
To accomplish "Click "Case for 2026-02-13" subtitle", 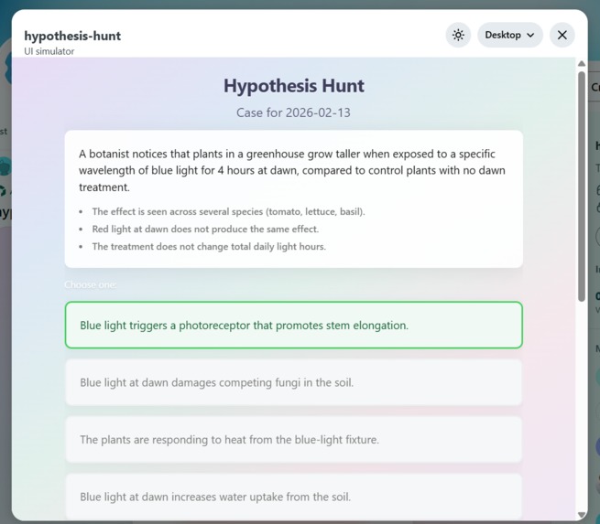I will point(293,112).
